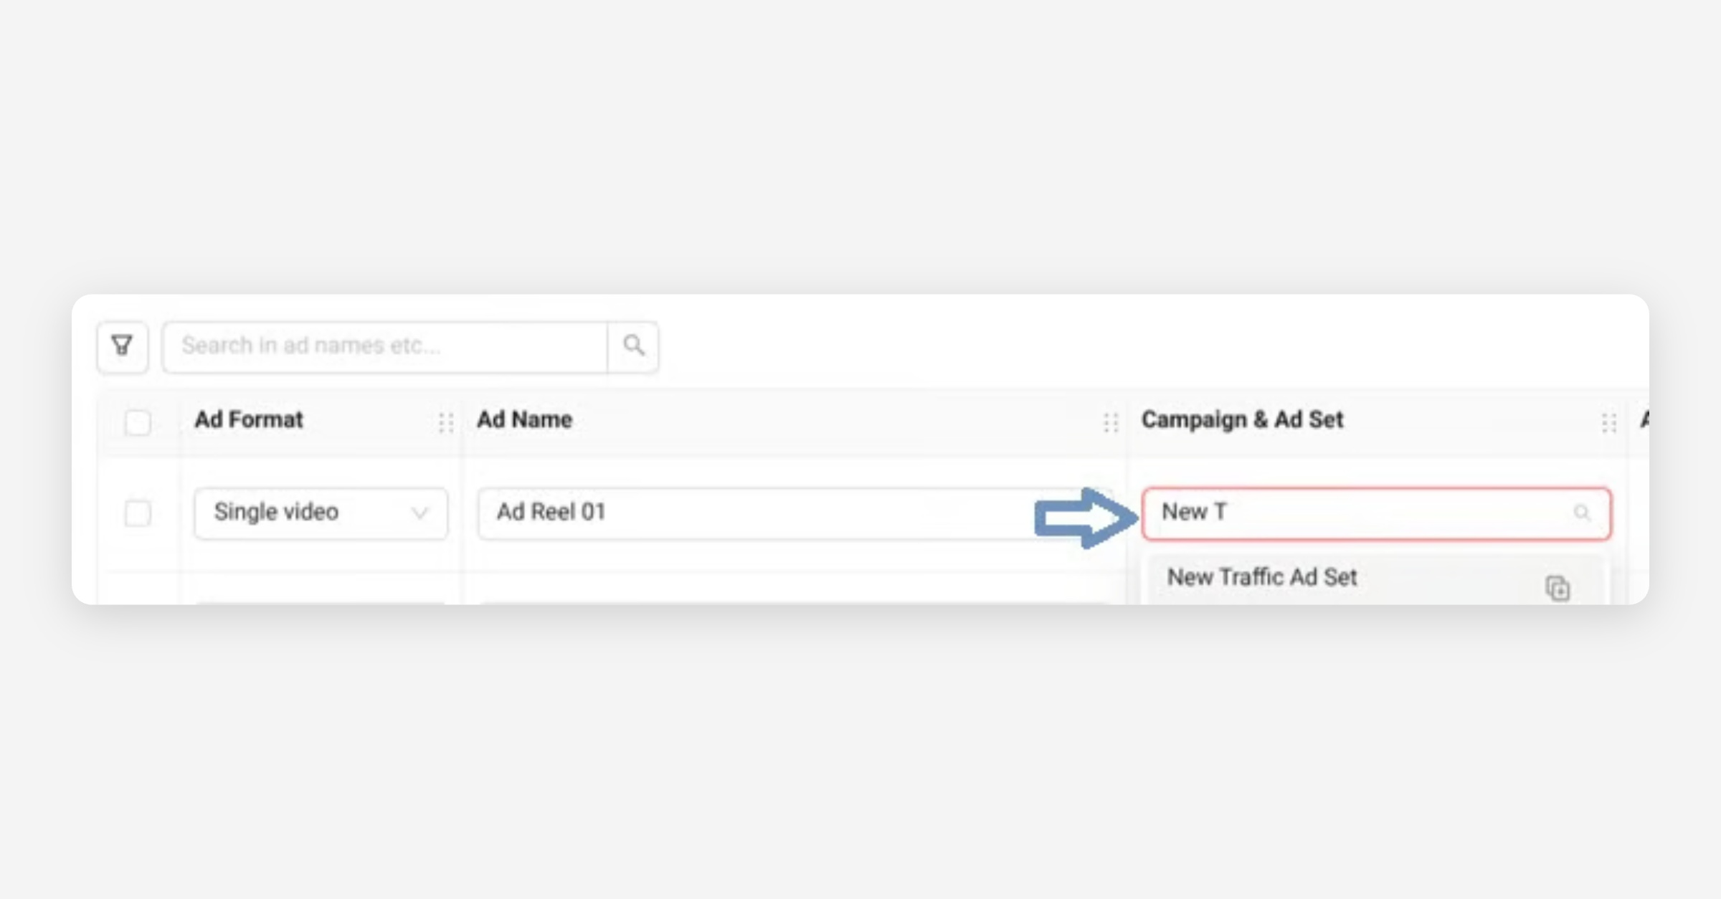Toggle the select-all checkbox in table header
The image size is (1721, 899).
138,422
